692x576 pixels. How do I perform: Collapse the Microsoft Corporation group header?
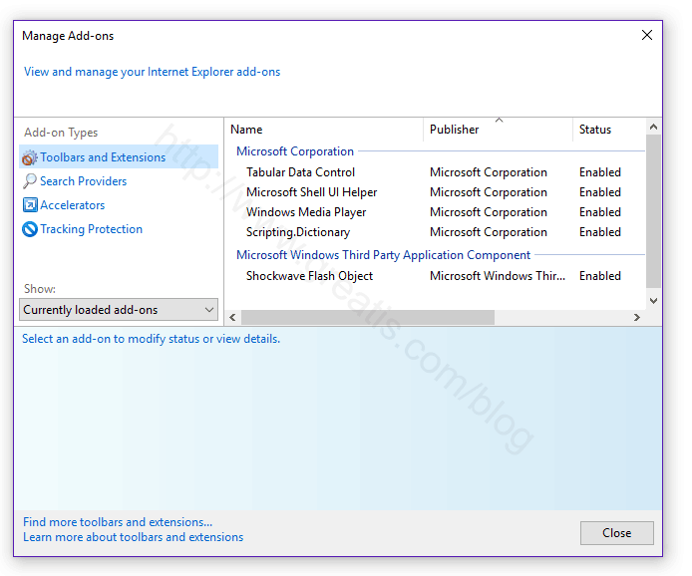[x=294, y=151]
